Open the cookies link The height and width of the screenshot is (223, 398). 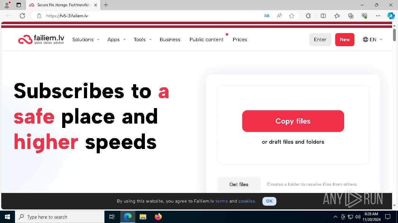pyautogui.click(x=247, y=201)
